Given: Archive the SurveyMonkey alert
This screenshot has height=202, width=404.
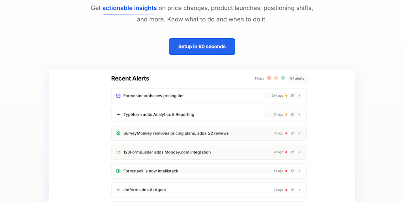Looking at the screenshot, I should pos(292,133).
